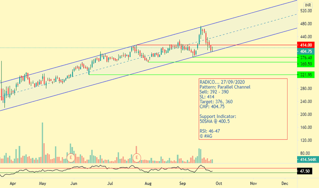Click the Oct label on time axis
Image resolution: width=319 pixels, height=188 pixels.
pyautogui.click(x=219, y=183)
